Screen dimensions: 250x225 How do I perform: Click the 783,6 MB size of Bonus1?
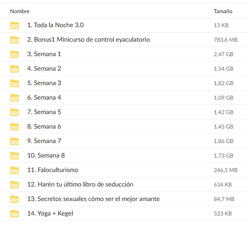226,40
